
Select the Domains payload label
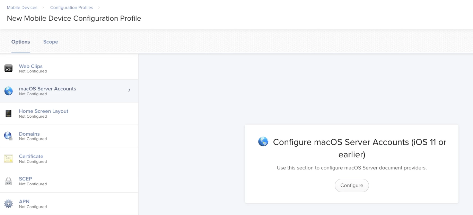[x=29, y=134]
